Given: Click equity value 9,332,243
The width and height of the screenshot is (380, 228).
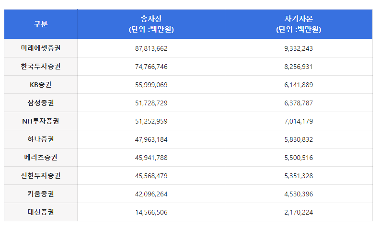Looking at the screenshot, I should (x=299, y=48).
